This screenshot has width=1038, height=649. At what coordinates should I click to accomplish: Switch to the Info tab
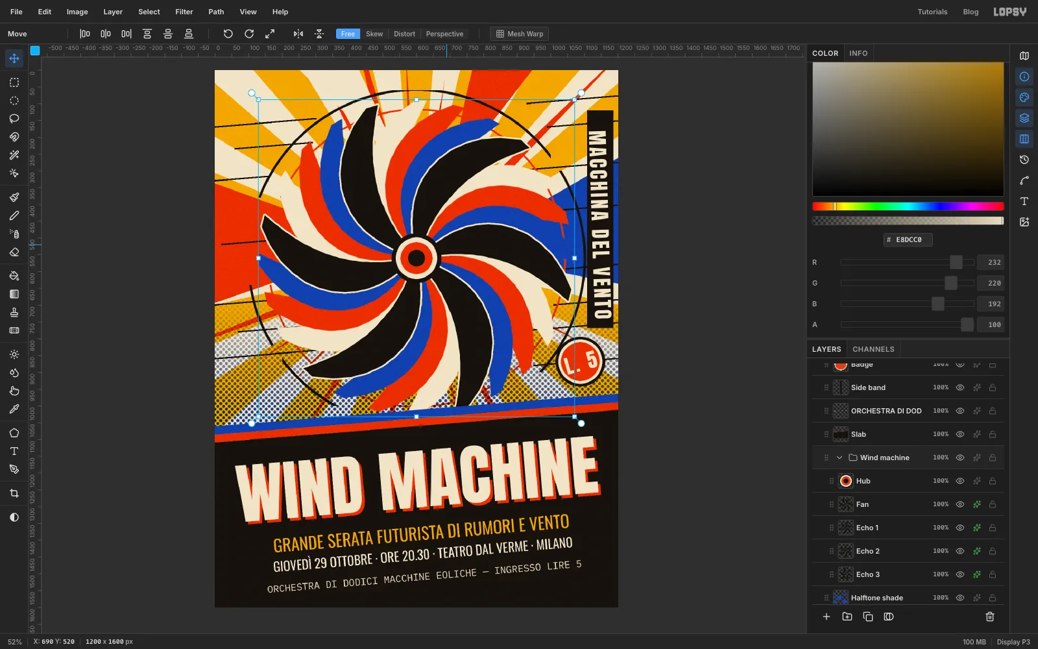pyautogui.click(x=858, y=53)
